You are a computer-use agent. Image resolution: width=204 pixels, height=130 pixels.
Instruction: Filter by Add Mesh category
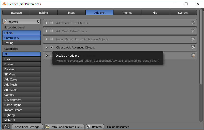click(x=21, y=84)
